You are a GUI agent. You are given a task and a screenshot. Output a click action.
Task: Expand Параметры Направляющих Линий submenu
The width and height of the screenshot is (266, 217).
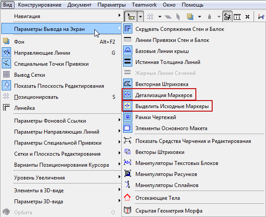pos(61,132)
